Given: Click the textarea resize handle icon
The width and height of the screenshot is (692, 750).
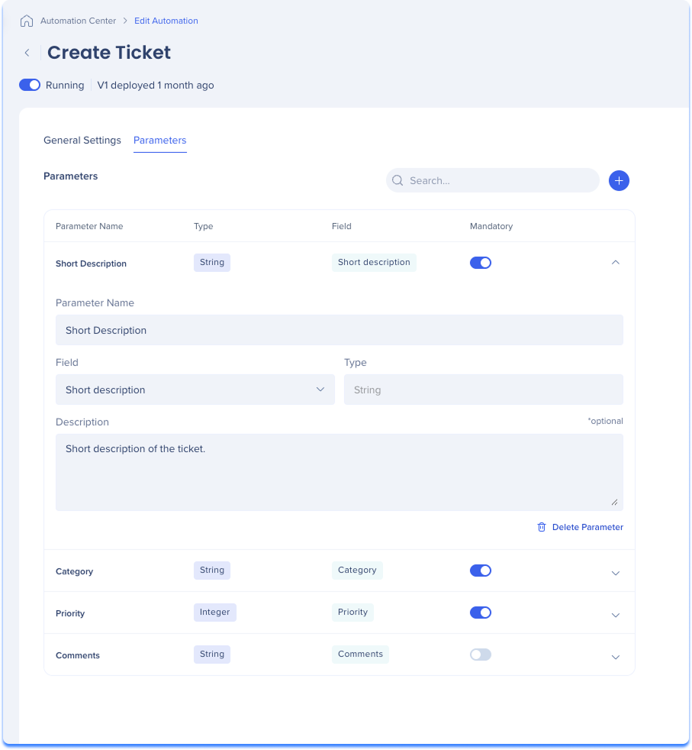Looking at the screenshot, I should 615,503.
